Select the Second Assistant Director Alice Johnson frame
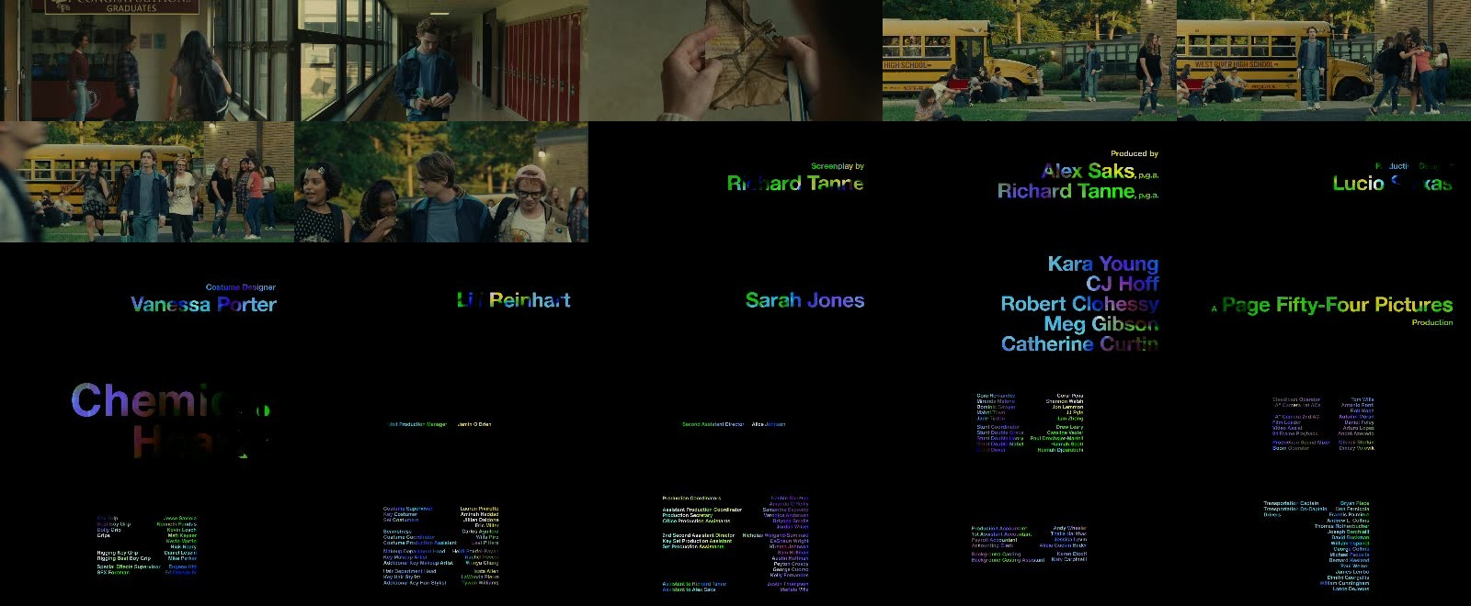1471x606 pixels. (x=735, y=424)
